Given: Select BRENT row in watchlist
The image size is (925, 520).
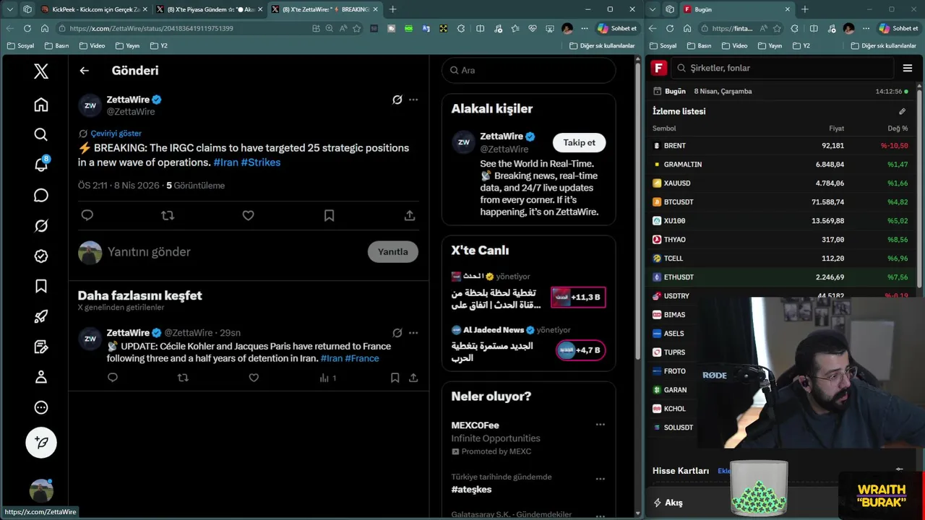Looking at the screenshot, I should pyautogui.click(x=780, y=146).
